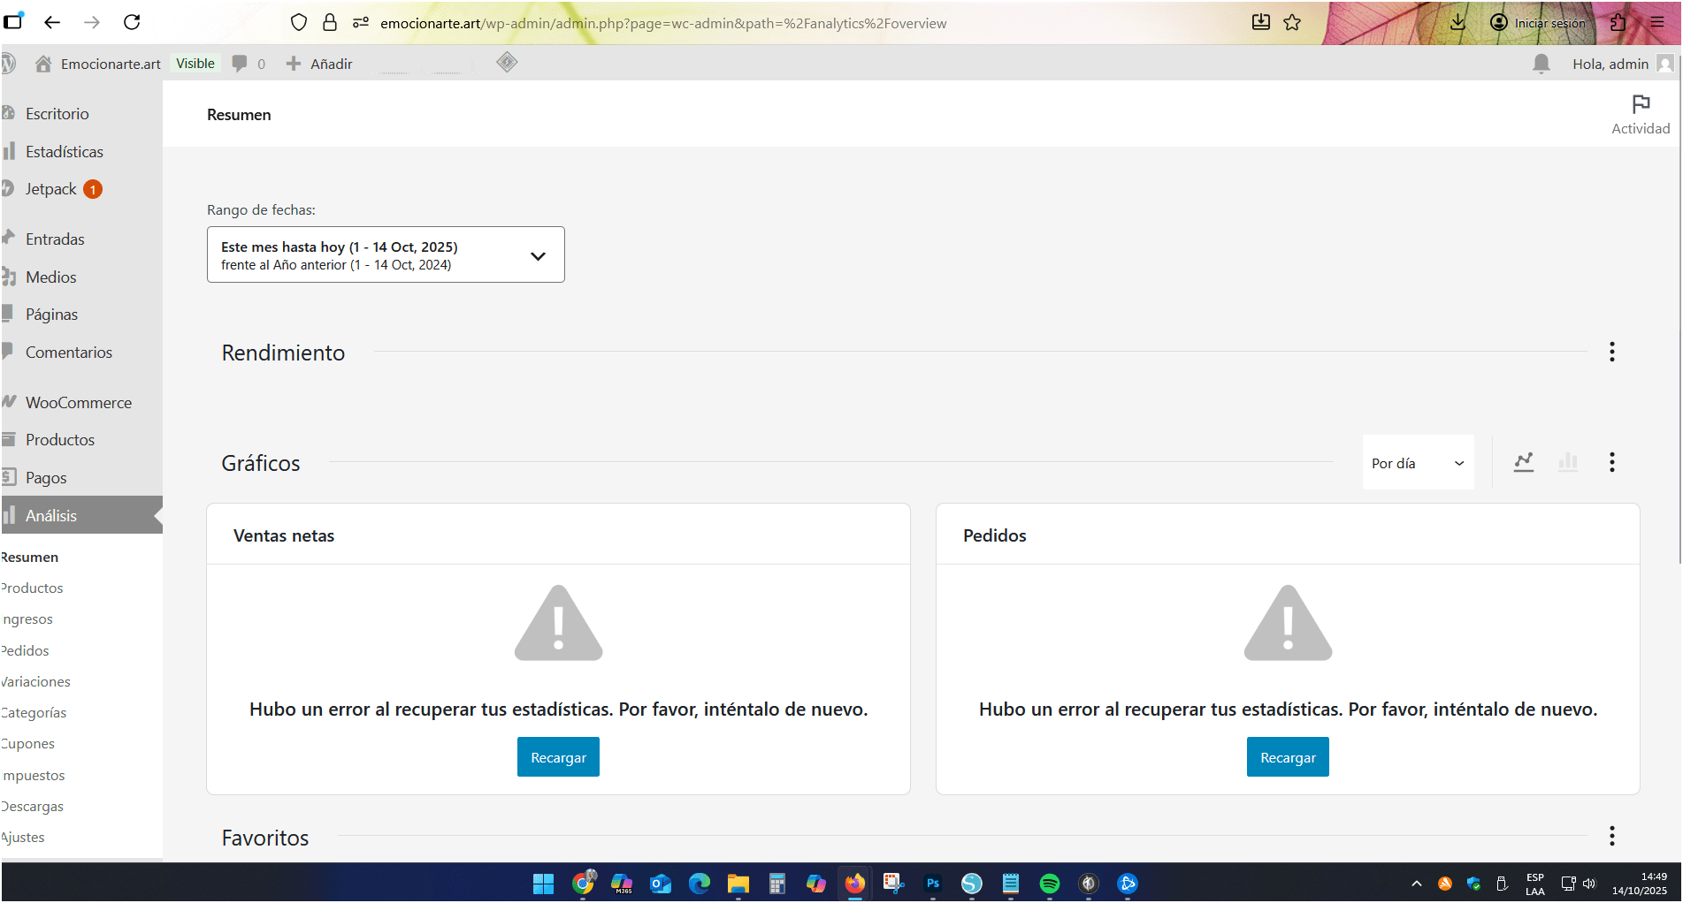Viewport: 1683px width, 903px height.
Task: Reload the Pedidos chart
Action: pos(1287,757)
